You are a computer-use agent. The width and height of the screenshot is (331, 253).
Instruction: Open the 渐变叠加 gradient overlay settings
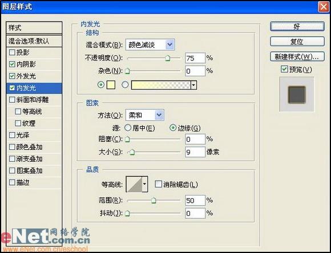29,159
